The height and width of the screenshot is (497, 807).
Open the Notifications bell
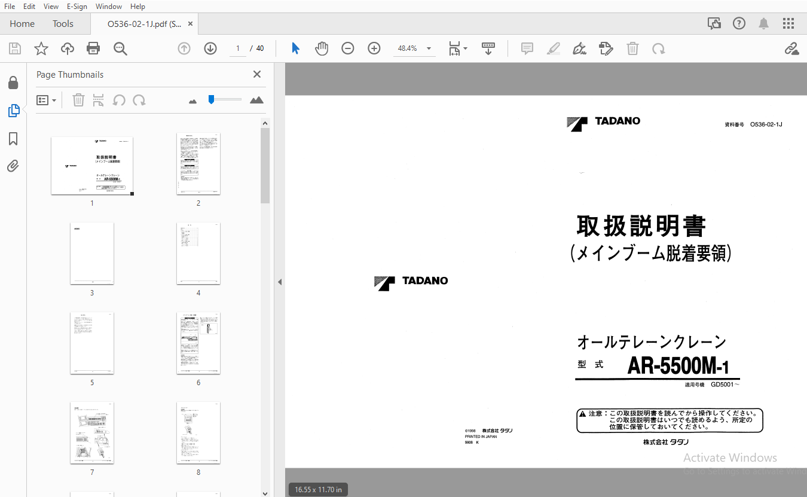coord(764,24)
